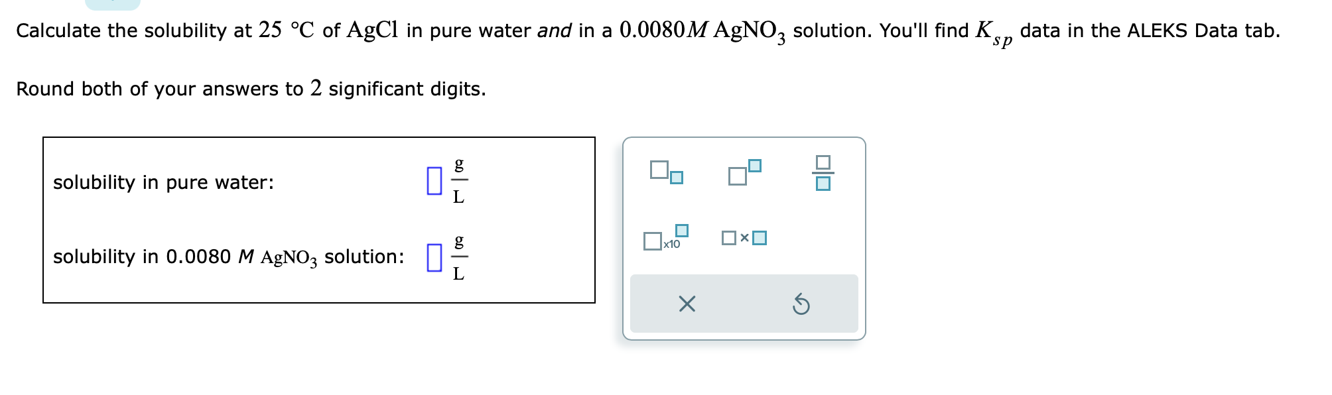The width and height of the screenshot is (1332, 395).
Task: Insert a subscript template from the math palette
Action: tap(667, 174)
